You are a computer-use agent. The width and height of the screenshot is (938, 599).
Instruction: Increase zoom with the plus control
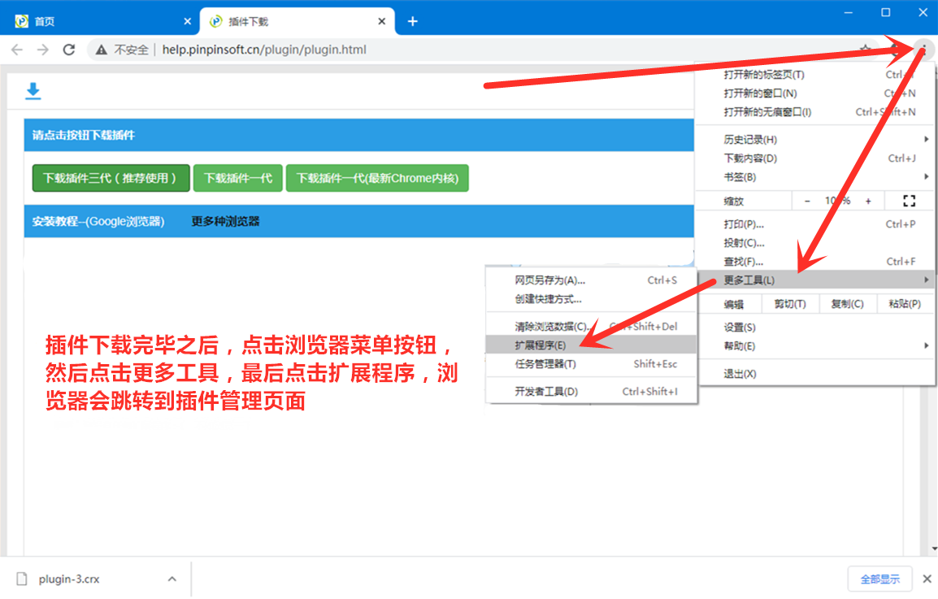click(869, 200)
